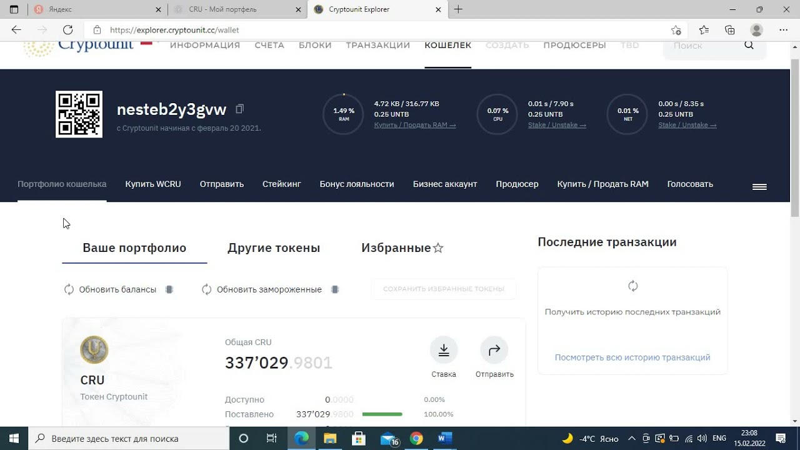Click Посмотреть всю историю транзакций link

632,357
